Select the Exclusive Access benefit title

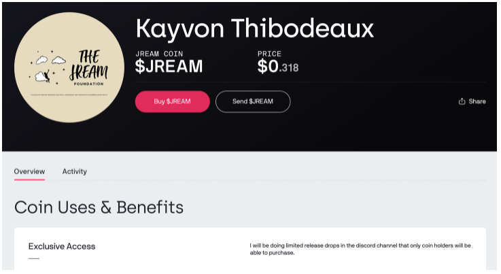[x=62, y=247]
